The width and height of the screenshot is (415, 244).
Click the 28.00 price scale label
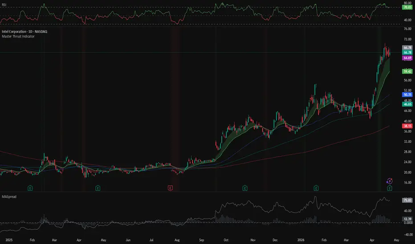tap(407, 152)
